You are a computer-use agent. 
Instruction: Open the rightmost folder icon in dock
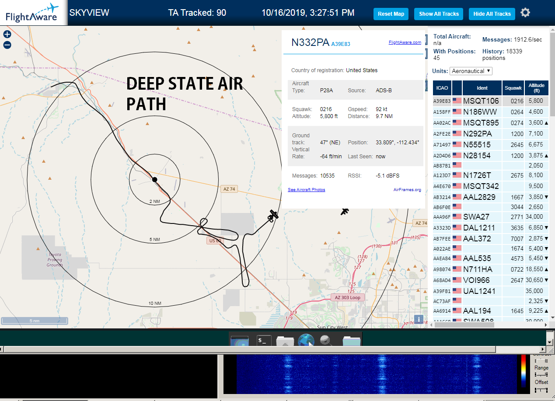tap(351, 341)
